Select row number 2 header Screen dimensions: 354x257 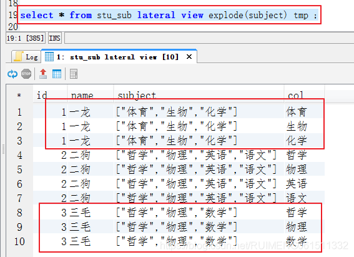(x=19, y=126)
